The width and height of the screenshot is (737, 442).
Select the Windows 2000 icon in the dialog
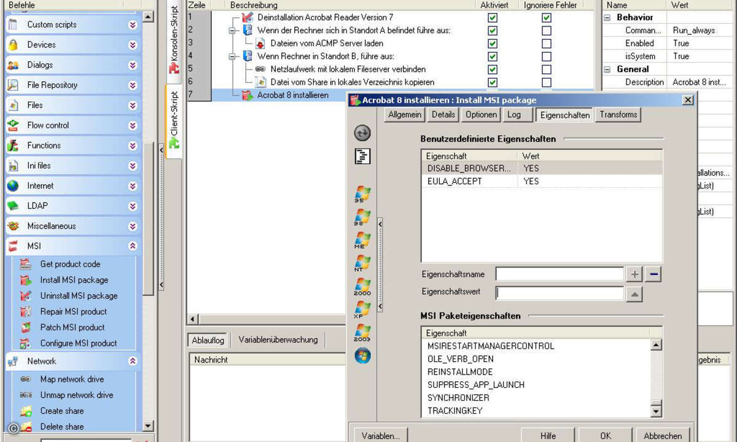point(362,287)
